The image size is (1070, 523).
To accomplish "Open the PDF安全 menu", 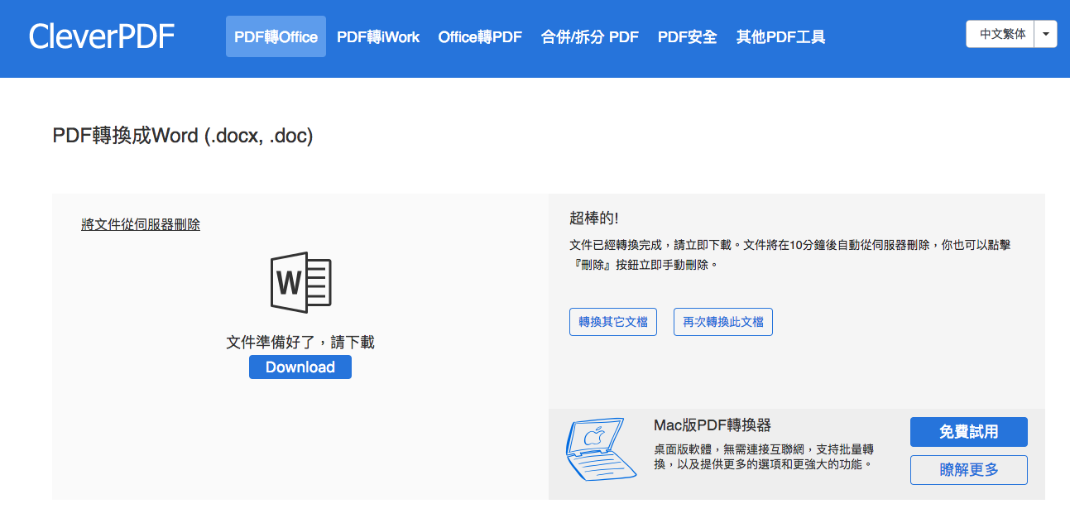I will (x=687, y=36).
